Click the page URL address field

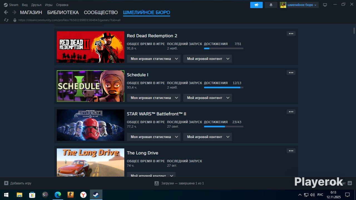[x=69, y=20]
